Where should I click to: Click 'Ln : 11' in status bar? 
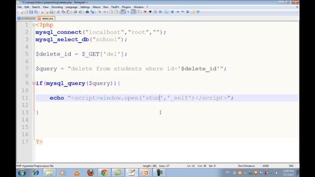point(191,166)
